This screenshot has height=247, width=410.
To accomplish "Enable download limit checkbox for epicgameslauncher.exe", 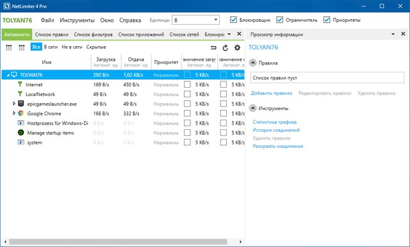I will [187, 104].
